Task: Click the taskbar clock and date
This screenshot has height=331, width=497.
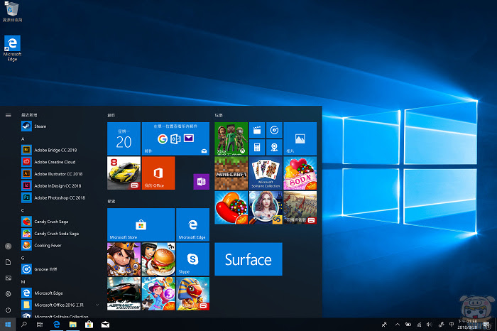Action: pos(467,325)
